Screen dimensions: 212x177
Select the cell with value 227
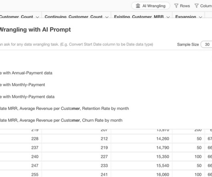(76, 157)
